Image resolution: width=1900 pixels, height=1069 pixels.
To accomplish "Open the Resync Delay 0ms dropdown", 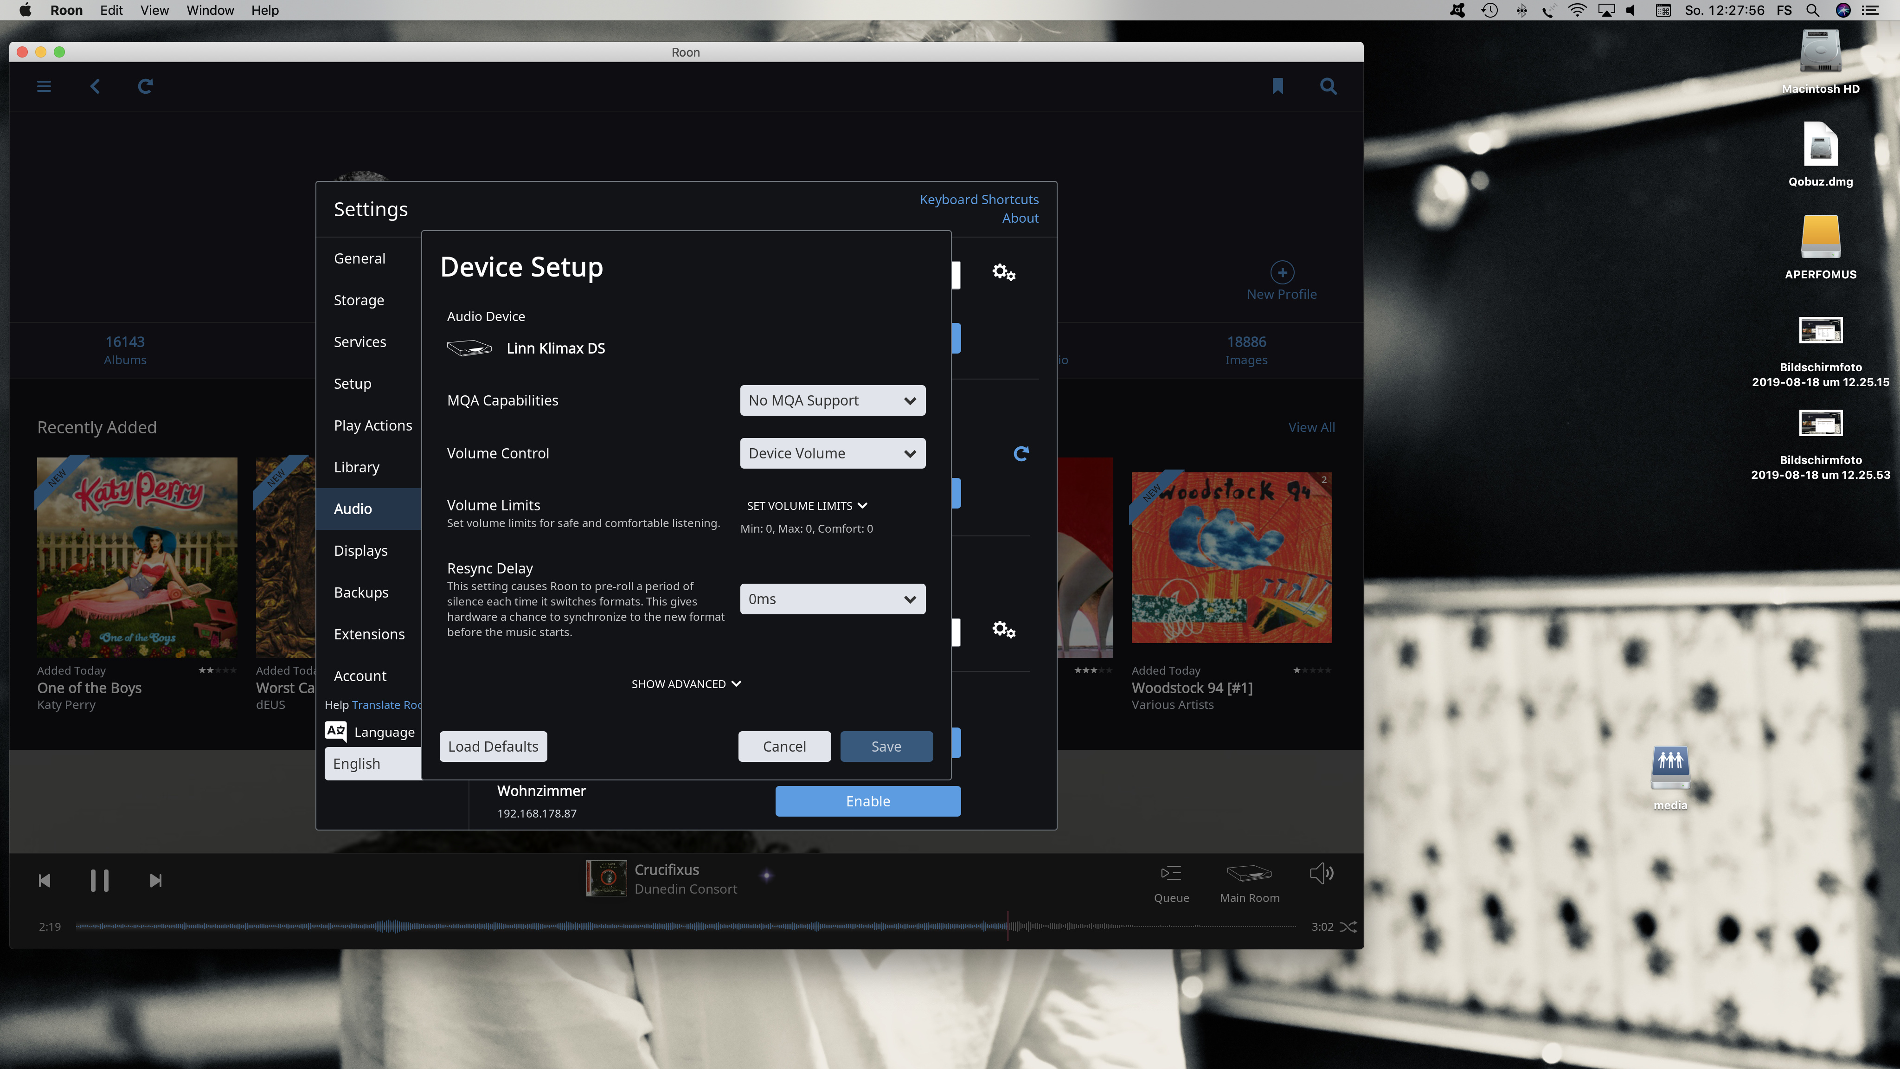I will point(833,599).
